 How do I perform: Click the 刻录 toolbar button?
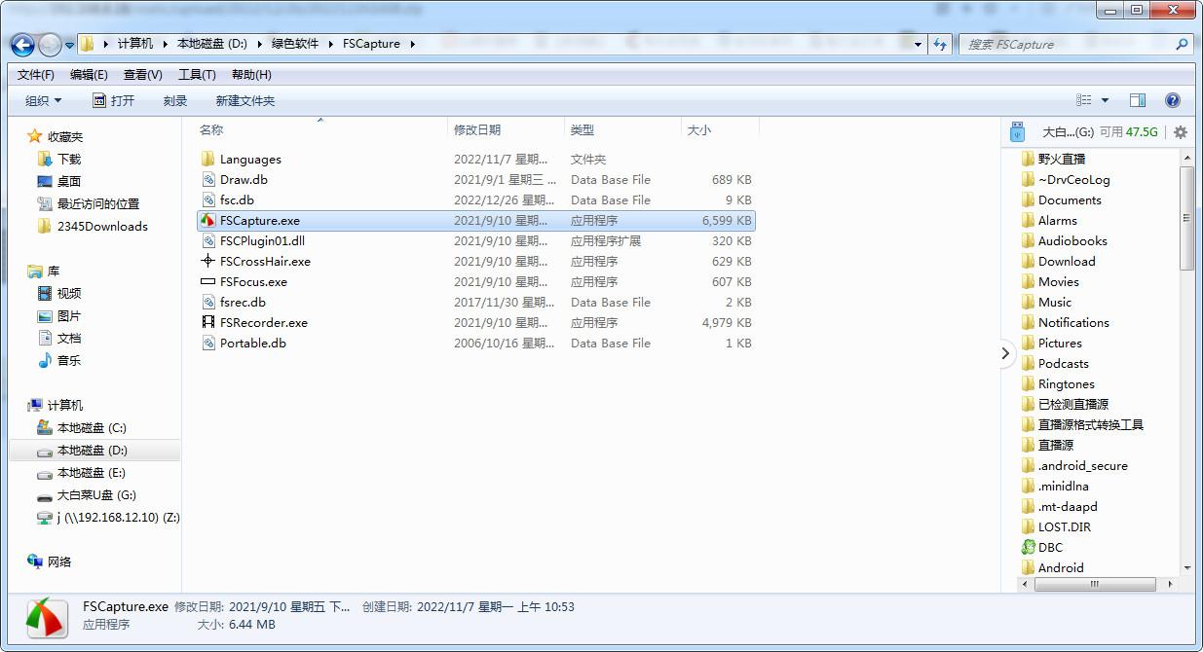pos(175,101)
